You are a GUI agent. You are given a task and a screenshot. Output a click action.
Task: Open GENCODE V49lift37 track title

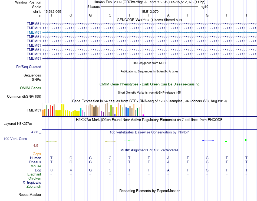(149, 20)
